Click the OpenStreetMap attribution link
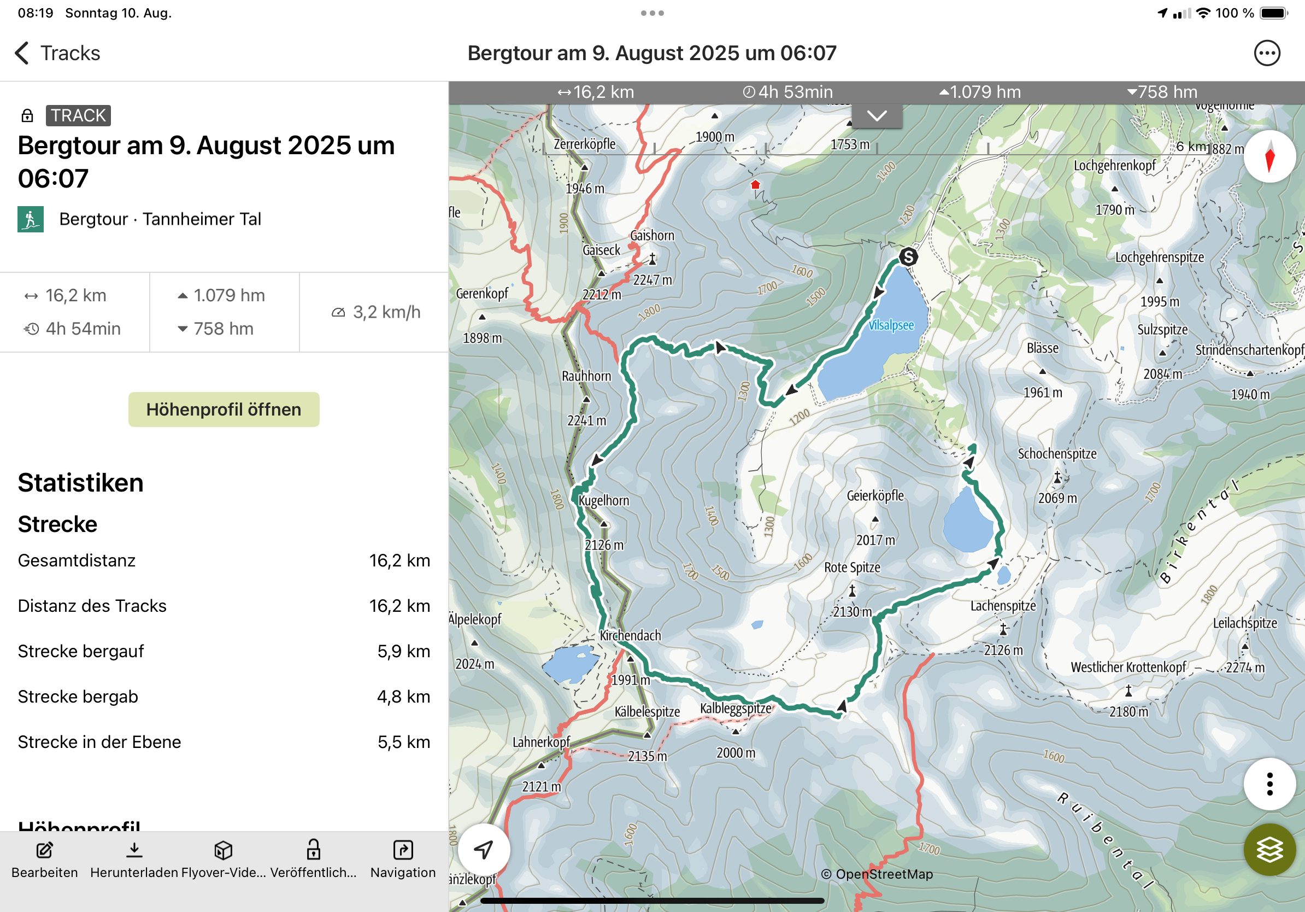The width and height of the screenshot is (1305, 912). (877, 874)
